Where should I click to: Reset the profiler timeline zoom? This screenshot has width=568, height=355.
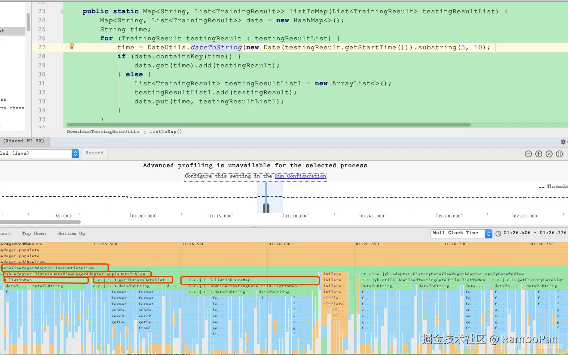point(549,154)
